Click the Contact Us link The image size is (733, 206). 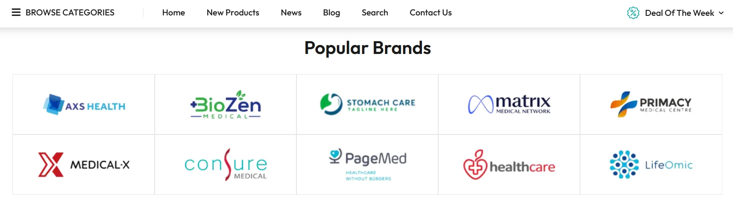click(431, 13)
